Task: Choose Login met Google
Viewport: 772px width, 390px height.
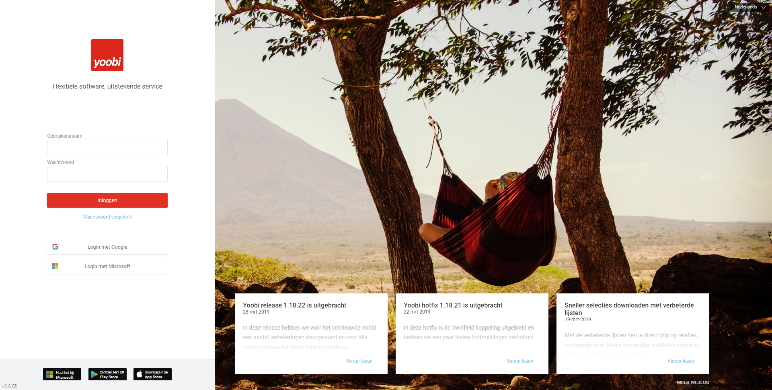Action: [x=107, y=247]
